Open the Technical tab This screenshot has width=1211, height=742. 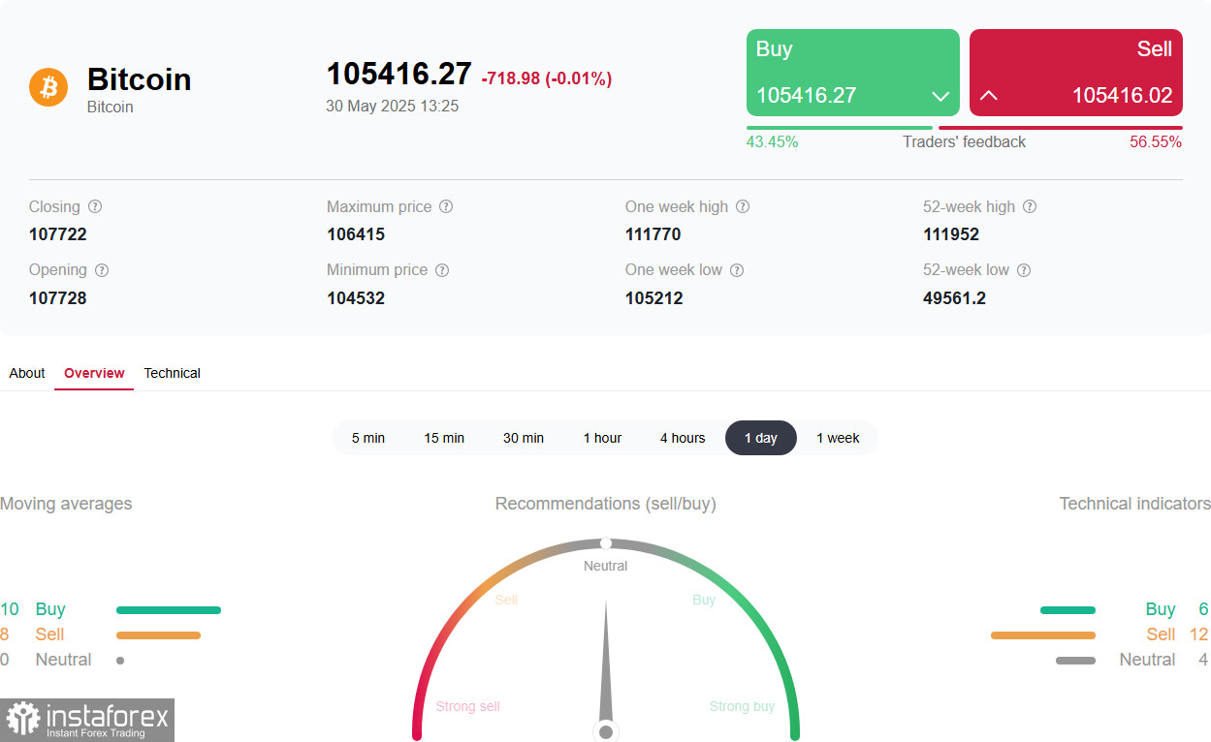pyautogui.click(x=173, y=373)
